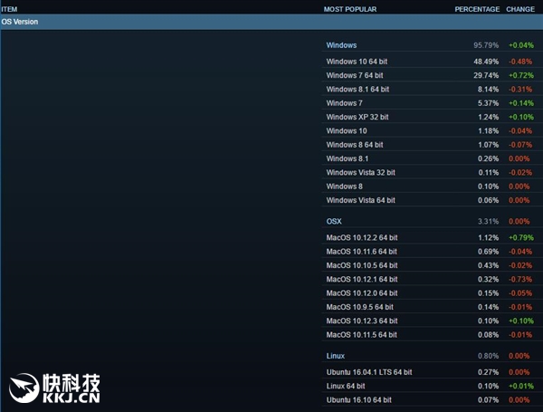Click the 1.18% percentage value
This screenshot has width=543, height=412.
489,131
